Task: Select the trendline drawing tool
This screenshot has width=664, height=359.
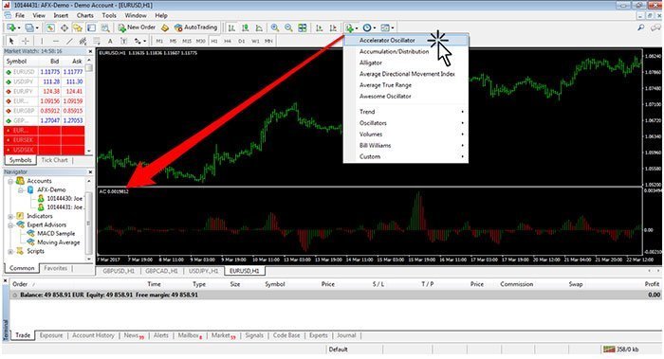Action: pos(69,41)
